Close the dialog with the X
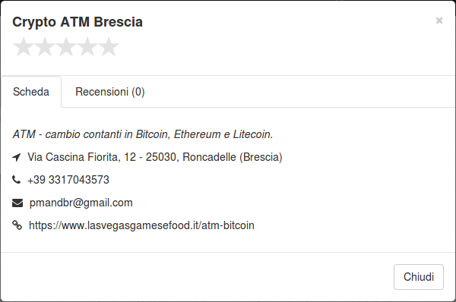Viewport: 456px width, 302px height. point(439,20)
